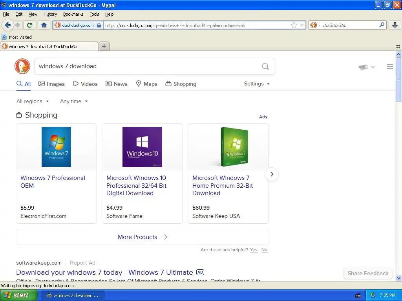Go back with the browser back arrow
Viewport: 402px width, 301px height.
8,25
